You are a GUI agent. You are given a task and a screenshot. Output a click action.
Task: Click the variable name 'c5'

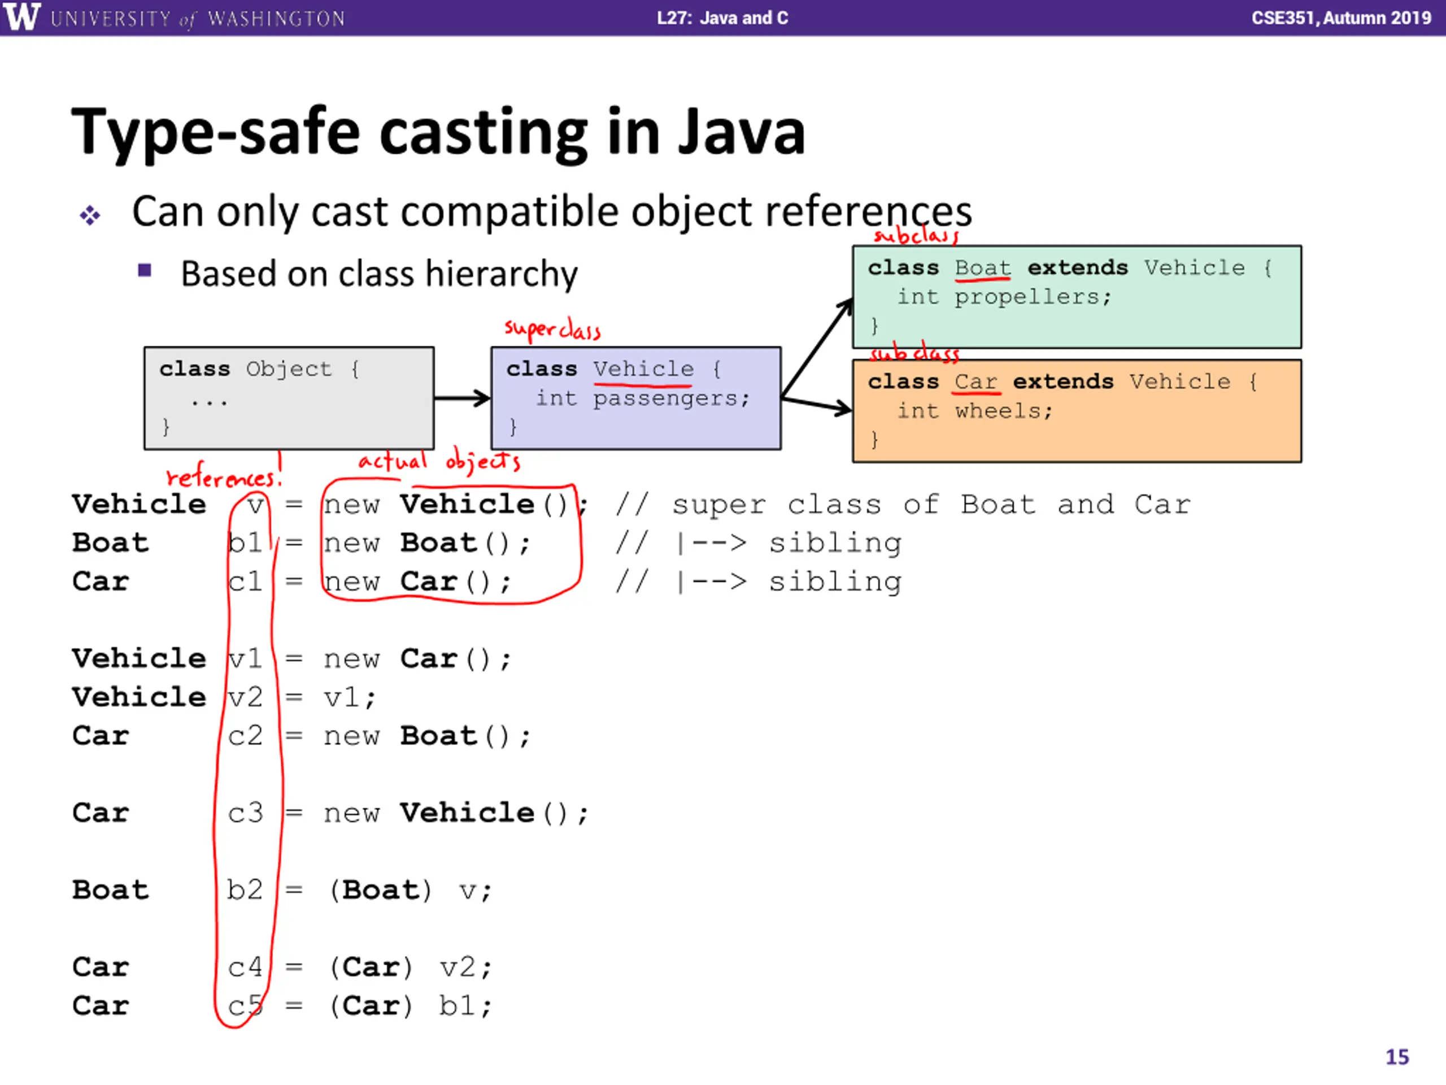point(245,1006)
